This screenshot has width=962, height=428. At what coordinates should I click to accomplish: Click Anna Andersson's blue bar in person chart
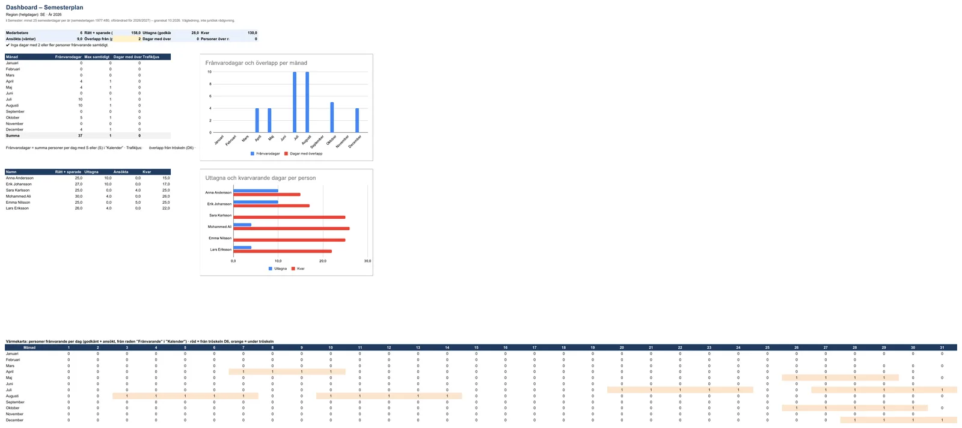(256, 191)
